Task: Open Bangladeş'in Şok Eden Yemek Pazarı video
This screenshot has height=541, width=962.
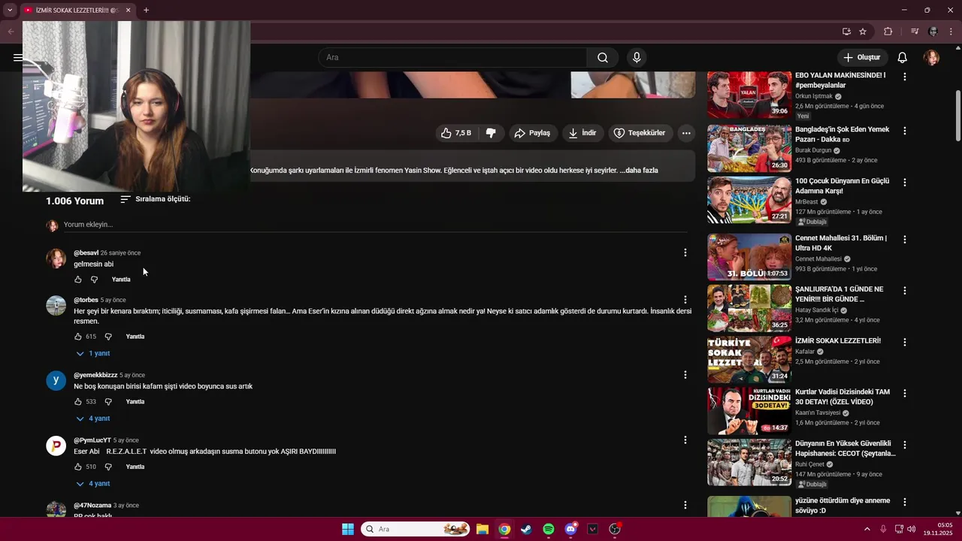Action: click(x=842, y=134)
